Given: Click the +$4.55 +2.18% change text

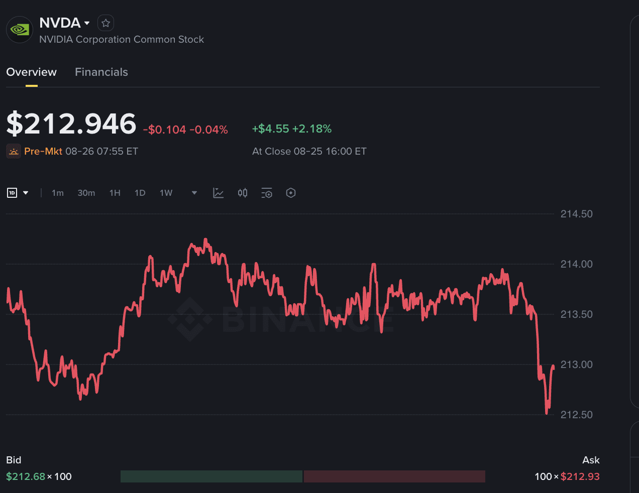Looking at the screenshot, I should [x=292, y=129].
